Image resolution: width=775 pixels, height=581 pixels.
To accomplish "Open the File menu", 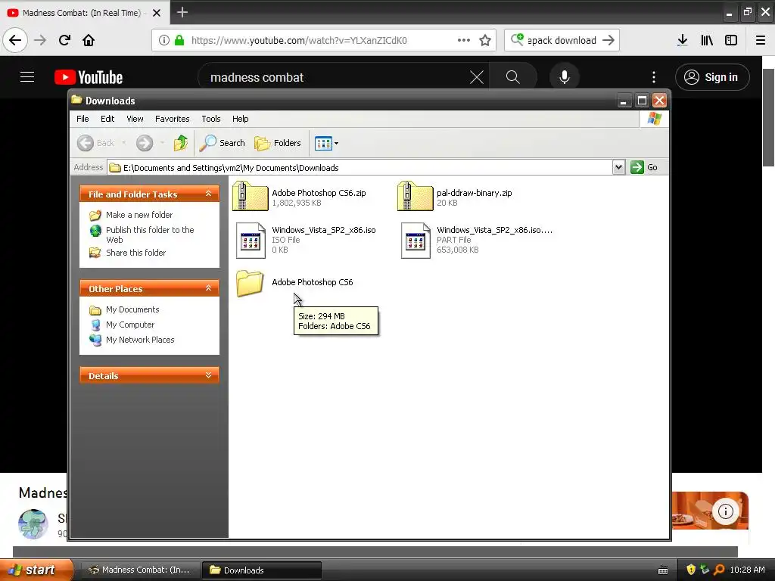I will (82, 119).
